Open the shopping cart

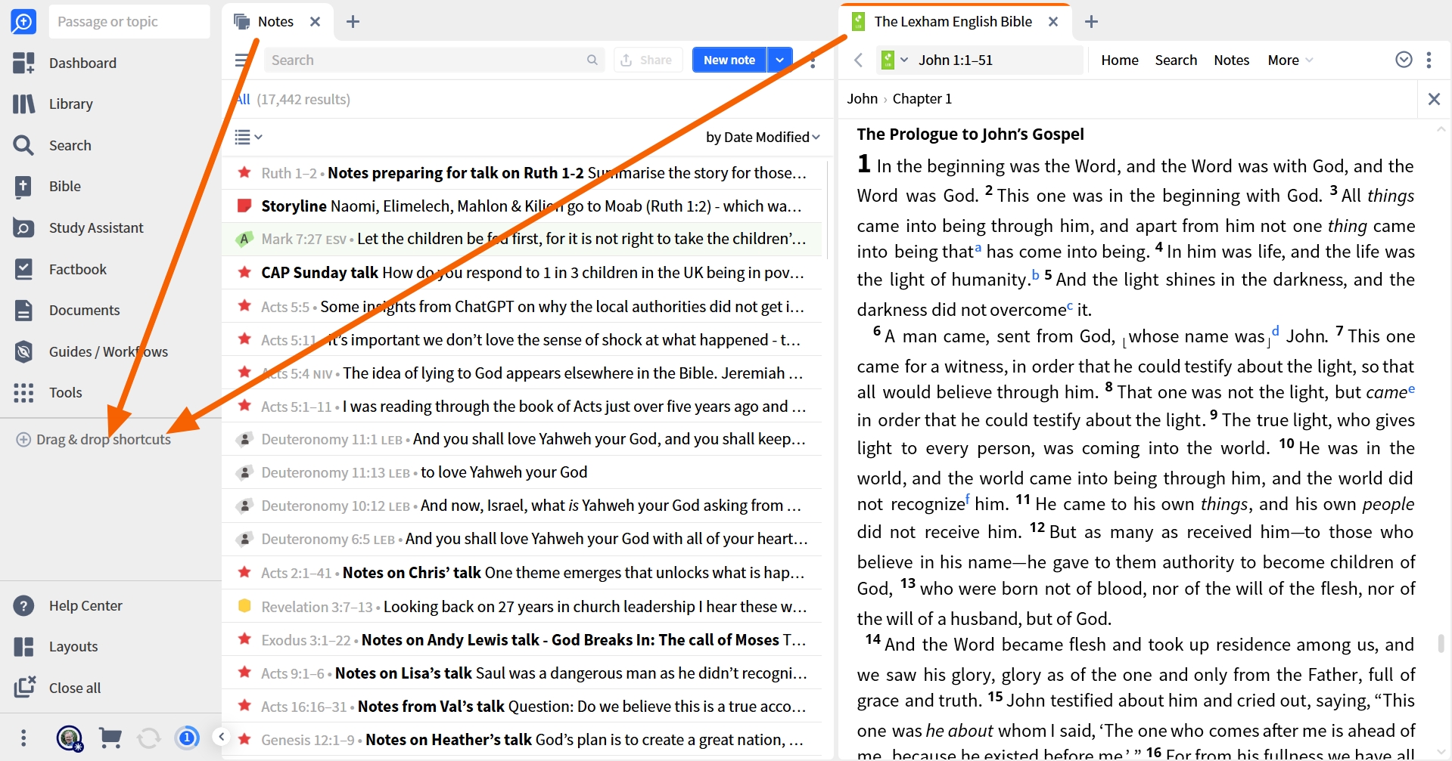(110, 738)
